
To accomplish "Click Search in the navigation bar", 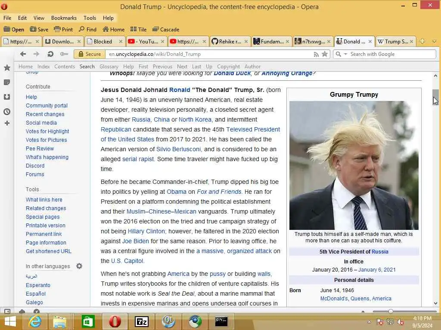I will click(87, 67).
